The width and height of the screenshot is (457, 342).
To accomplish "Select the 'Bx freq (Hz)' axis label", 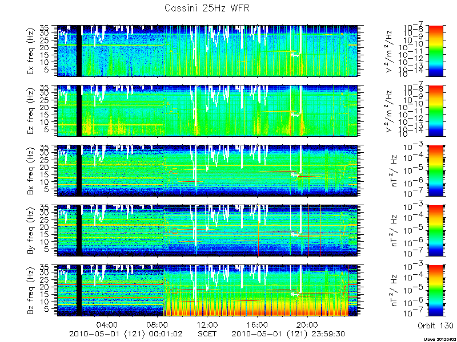I will 31,170.
